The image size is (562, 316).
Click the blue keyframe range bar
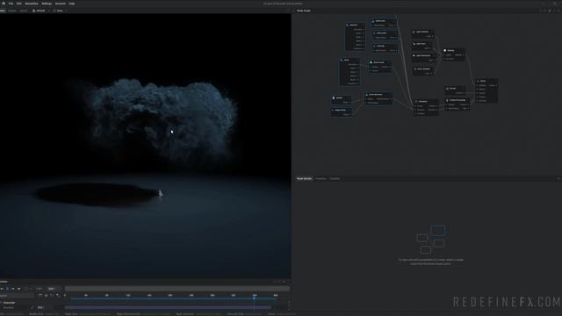coord(174,298)
